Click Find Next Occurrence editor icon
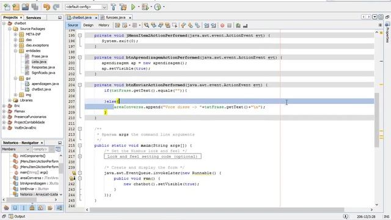Viewport: 391px width, 220px height. [161, 25]
